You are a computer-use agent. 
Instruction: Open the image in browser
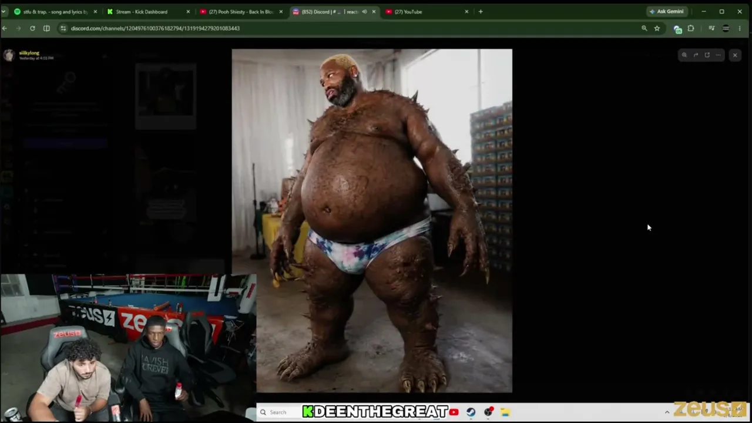707,55
